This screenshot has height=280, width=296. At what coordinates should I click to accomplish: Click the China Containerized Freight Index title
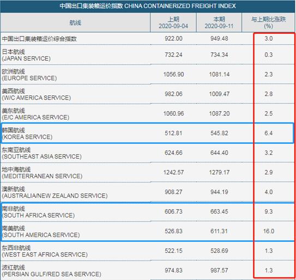[148, 6]
